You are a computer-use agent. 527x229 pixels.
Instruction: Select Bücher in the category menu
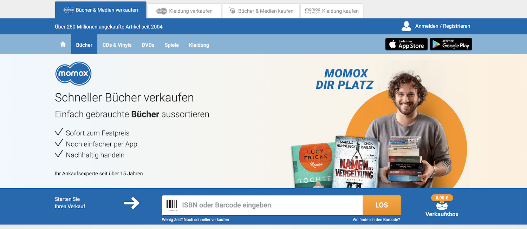(84, 45)
